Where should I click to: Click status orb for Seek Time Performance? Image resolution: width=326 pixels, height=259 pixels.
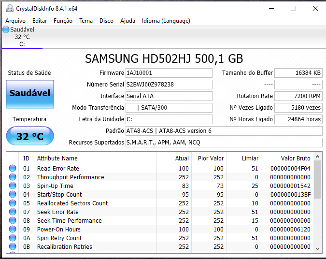pyautogui.click(x=13, y=220)
